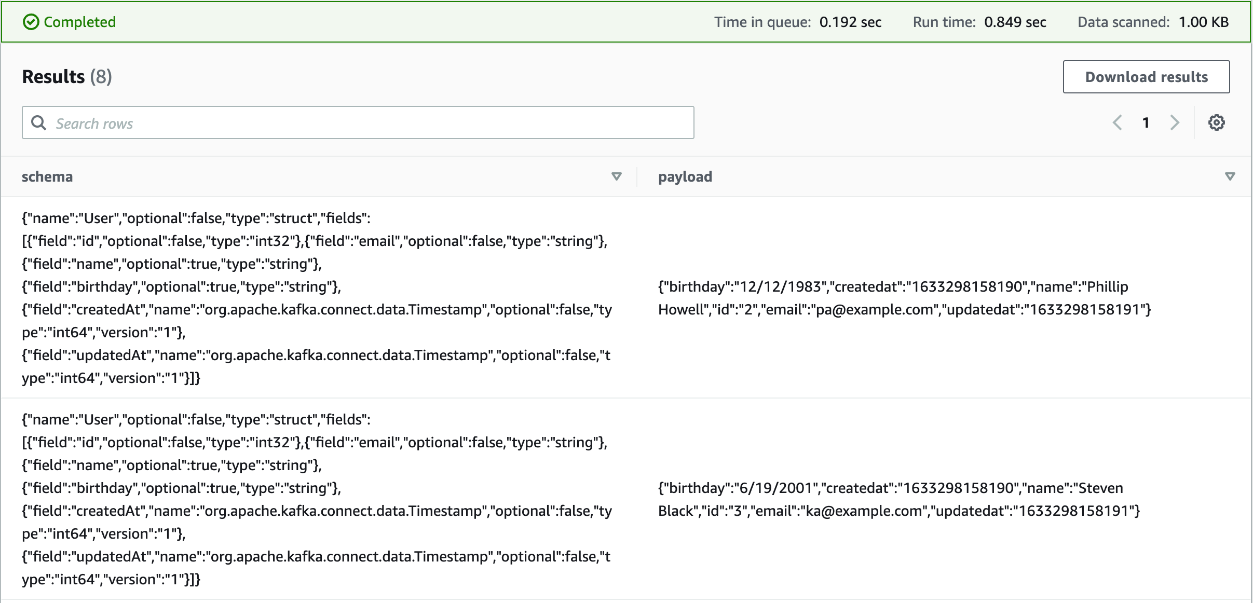The height and width of the screenshot is (603, 1253).
Task: Sort by the schema column arrow
Action: click(x=616, y=176)
